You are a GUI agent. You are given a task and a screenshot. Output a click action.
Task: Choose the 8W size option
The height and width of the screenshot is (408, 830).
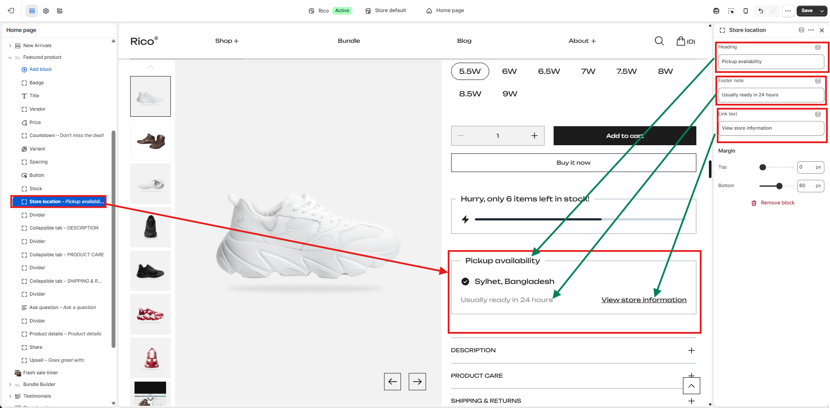(666, 71)
